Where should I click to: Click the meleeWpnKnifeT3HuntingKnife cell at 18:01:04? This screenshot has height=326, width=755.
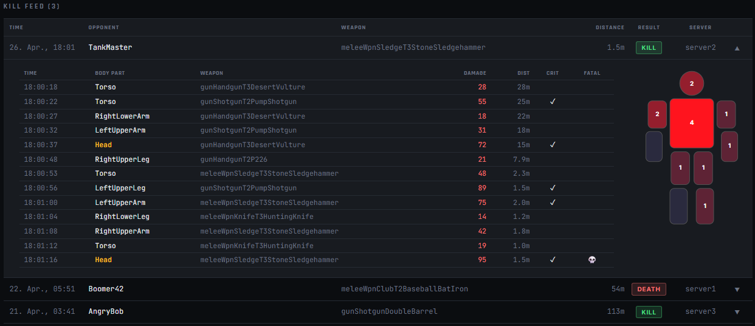pyautogui.click(x=257, y=217)
